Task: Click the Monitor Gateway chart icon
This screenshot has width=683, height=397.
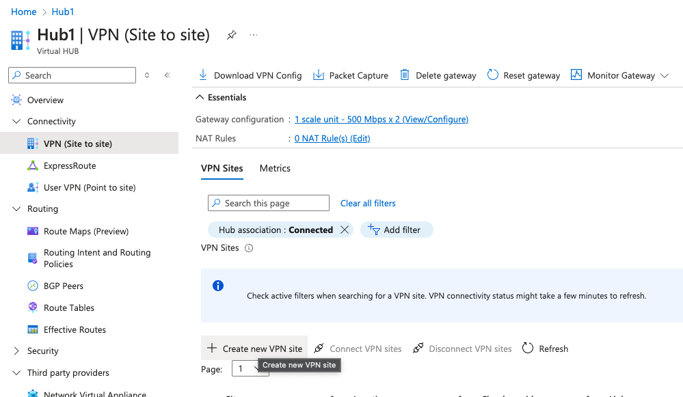Action: (576, 75)
